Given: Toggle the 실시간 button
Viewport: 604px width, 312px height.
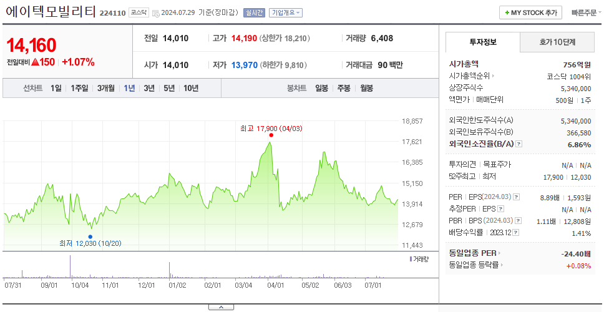Looking at the screenshot, I should click(254, 12).
